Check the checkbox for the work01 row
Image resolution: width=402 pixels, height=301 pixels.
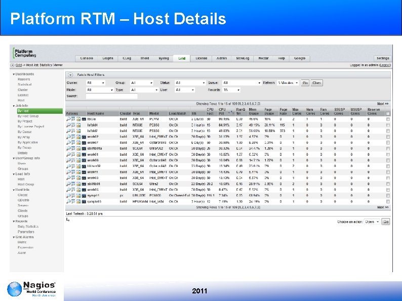point(388,154)
